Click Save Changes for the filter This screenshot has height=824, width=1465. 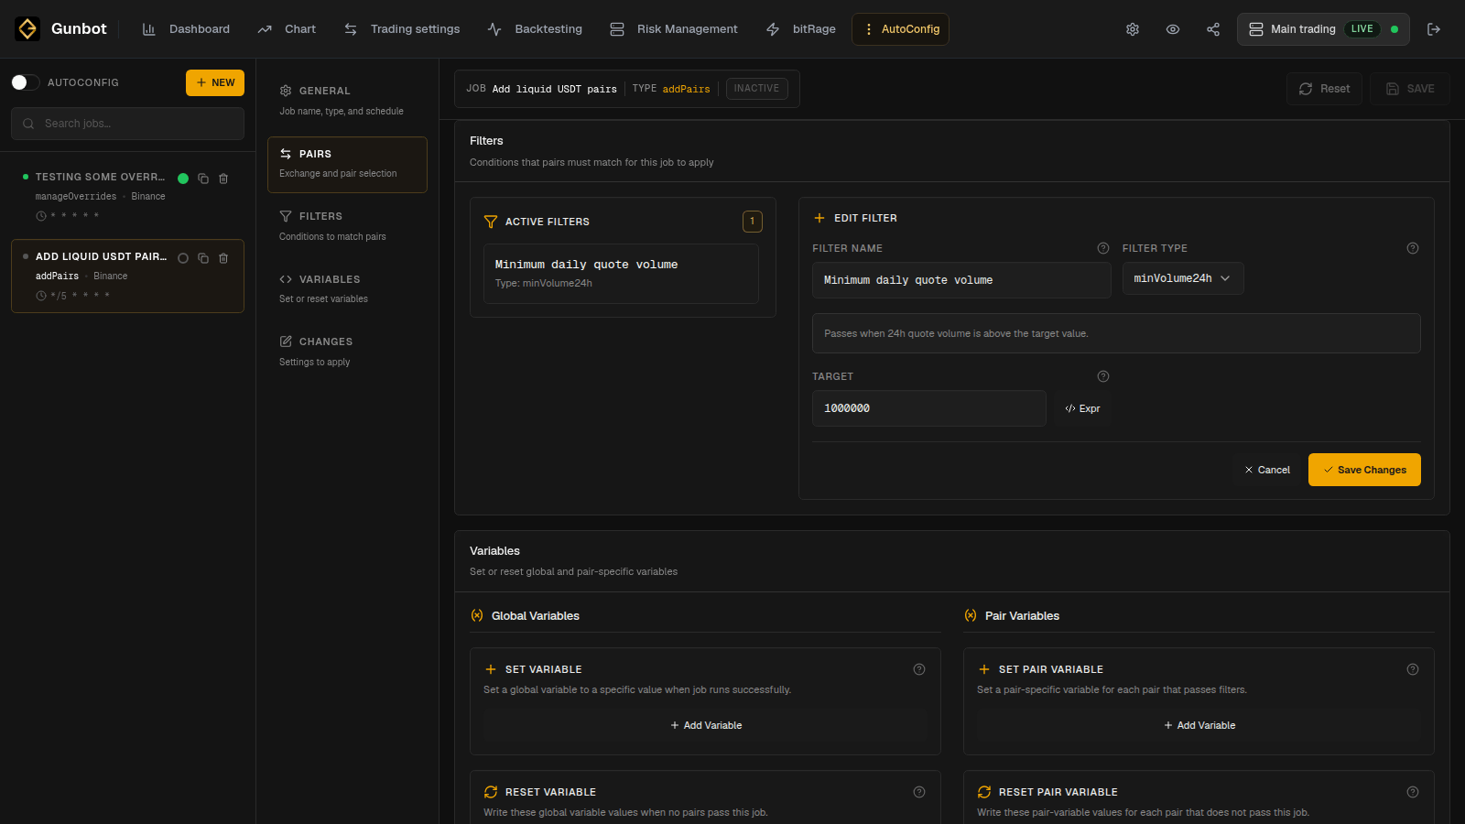1364,470
